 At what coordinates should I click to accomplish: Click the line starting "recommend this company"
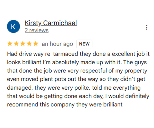[x=65, y=105]
